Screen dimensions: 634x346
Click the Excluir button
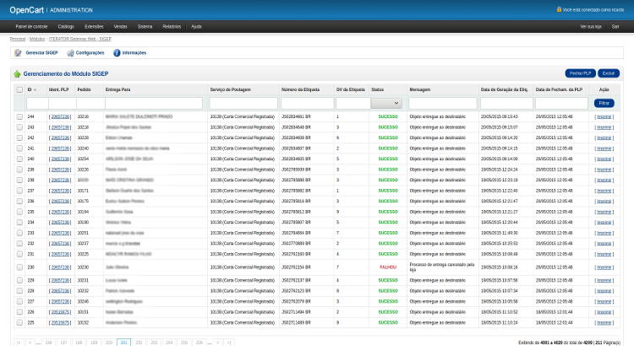coord(609,73)
